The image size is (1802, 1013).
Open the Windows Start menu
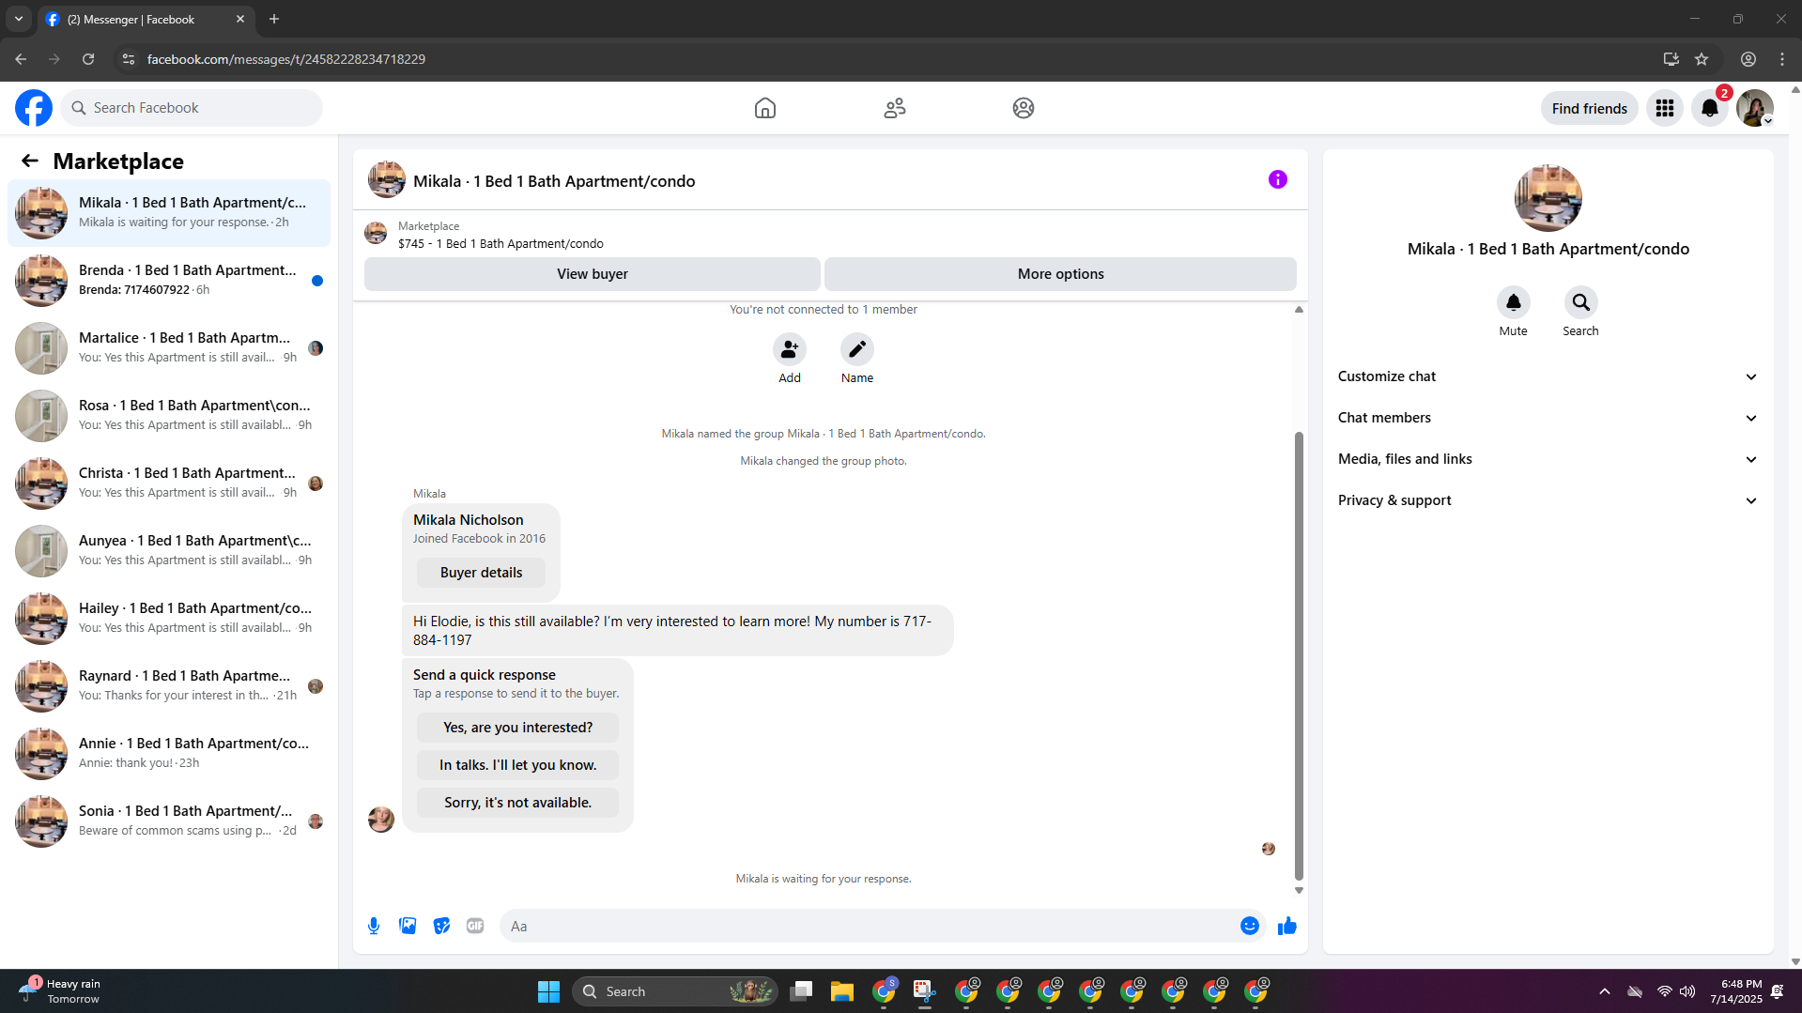click(548, 991)
